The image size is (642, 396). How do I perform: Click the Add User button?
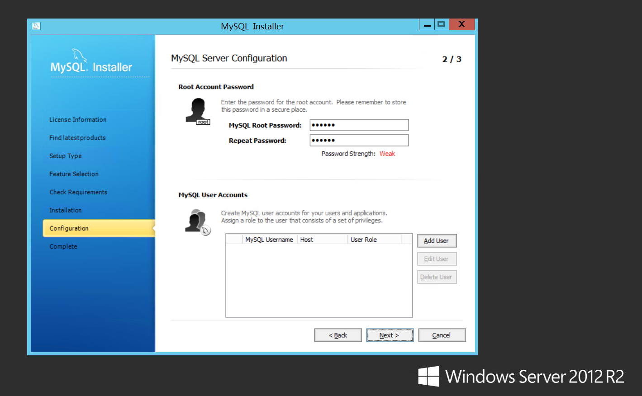point(437,241)
